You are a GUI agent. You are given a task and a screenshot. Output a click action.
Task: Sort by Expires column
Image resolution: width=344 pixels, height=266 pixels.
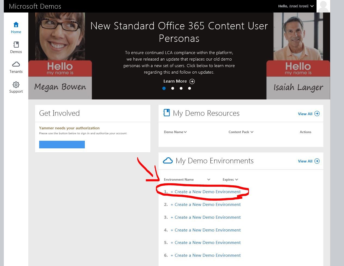click(230, 180)
